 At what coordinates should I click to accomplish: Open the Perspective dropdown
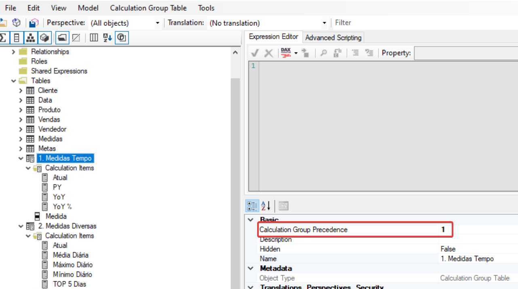(159, 23)
